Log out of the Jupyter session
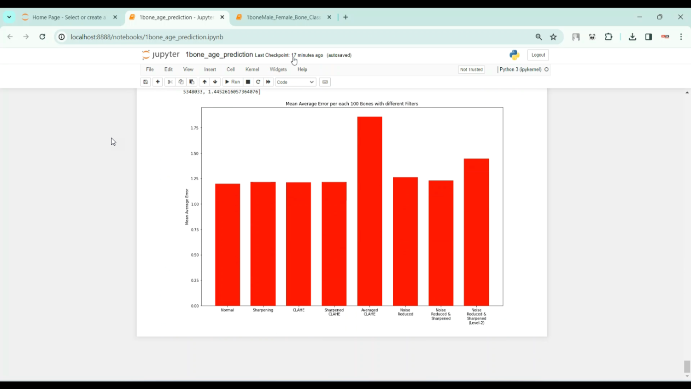The height and width of the screenshot is (389, 691). tap(538, 55)
